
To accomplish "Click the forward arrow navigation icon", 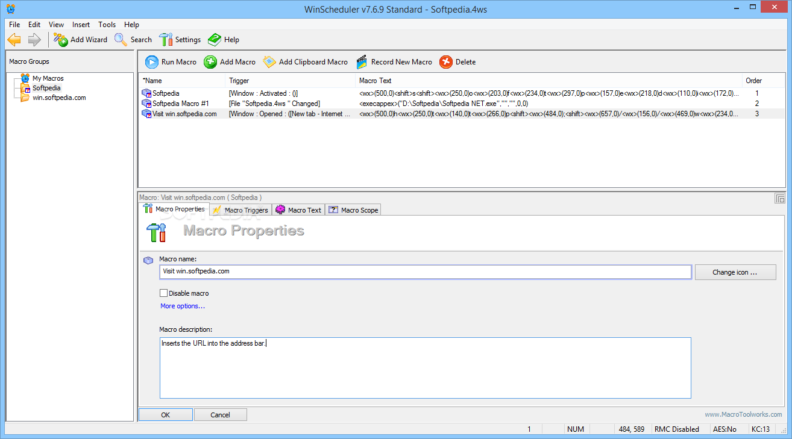I will (x=34, y=40).
